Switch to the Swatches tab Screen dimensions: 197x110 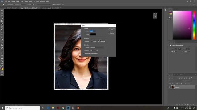pyautogui.click(x=176, y=9)
